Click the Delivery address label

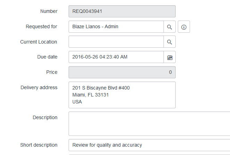pos(39,87)
